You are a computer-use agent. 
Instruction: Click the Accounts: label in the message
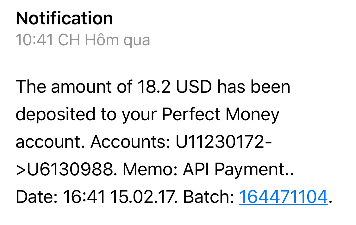pyautogui.click(x=131, y=142)
